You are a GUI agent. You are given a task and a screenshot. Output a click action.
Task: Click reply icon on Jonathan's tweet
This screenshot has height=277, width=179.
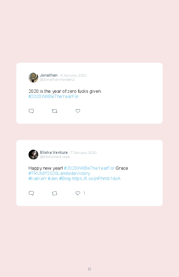pyautogui.click(x=31, y=111)
